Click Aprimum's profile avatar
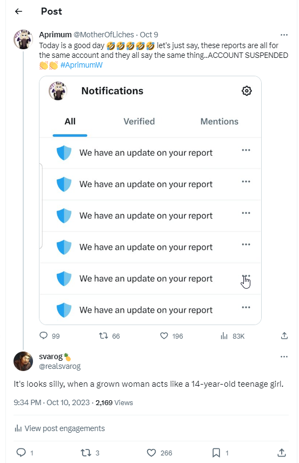 tap(23, 39)
